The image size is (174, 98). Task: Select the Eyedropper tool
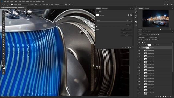4,28
